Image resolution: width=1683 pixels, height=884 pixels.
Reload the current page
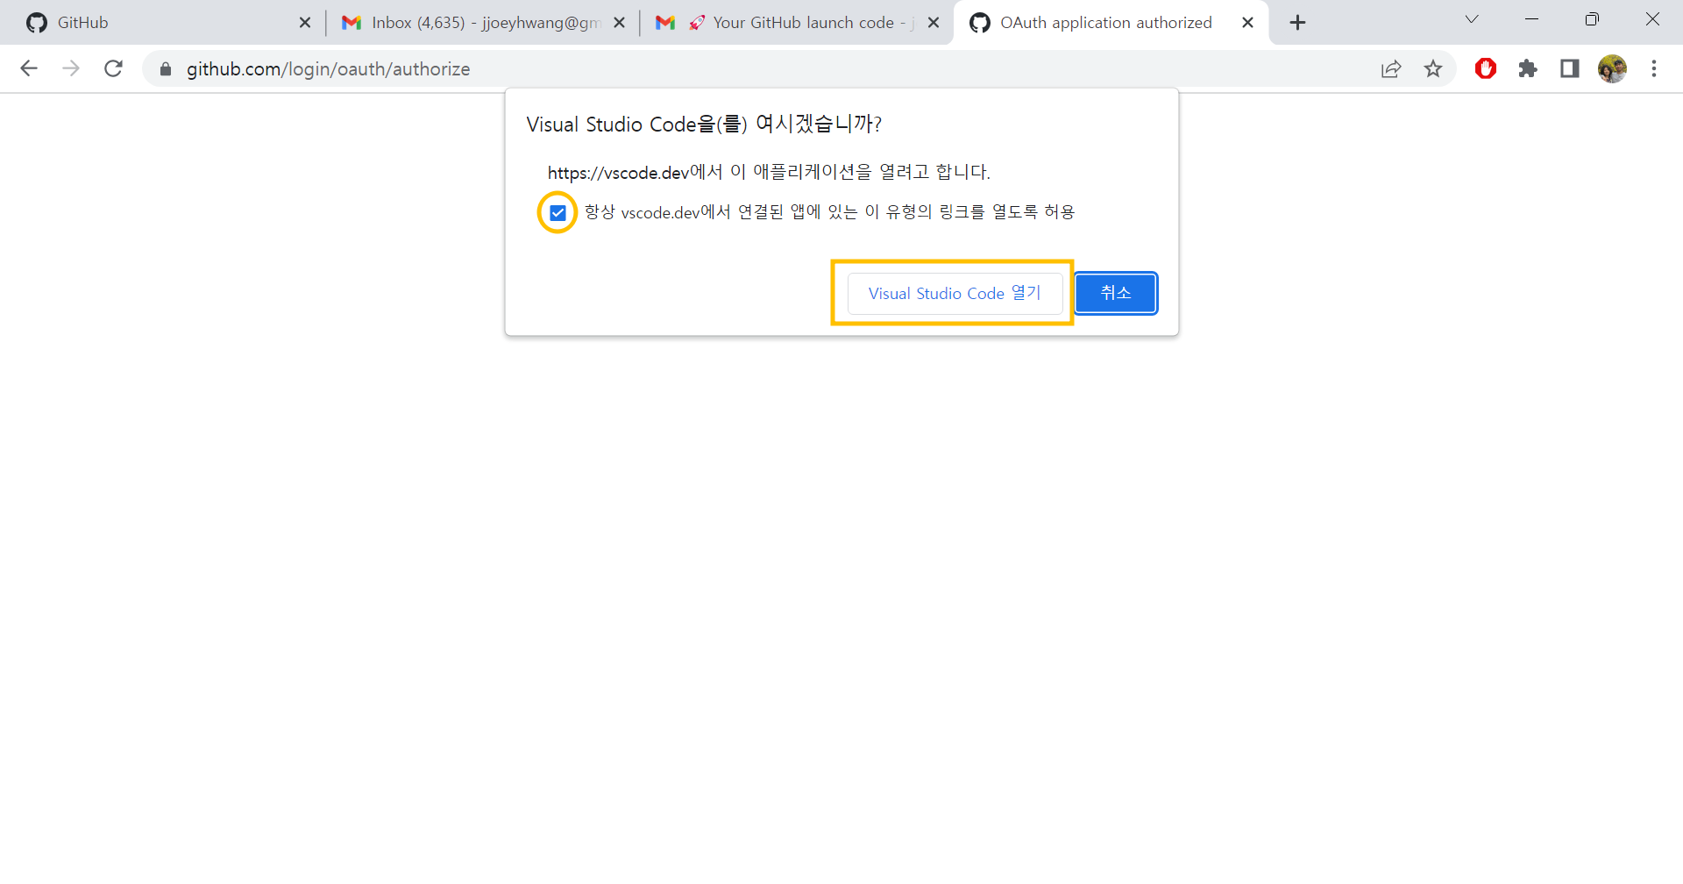[113, 68]
